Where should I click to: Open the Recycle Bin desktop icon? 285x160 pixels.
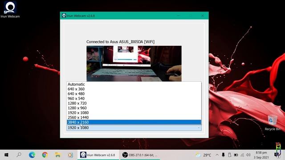(272, 123)
